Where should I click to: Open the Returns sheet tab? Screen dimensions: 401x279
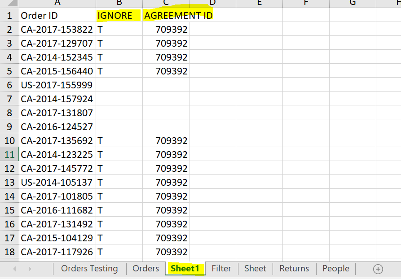coord(294,269)
